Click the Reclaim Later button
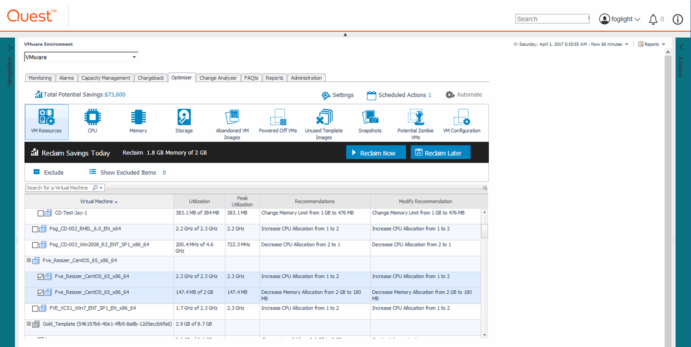The image size is (691, 347). coord(440,153)
